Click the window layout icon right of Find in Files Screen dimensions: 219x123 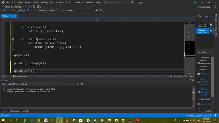coord(101,11)
